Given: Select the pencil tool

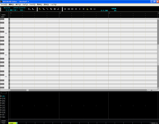Looking at the screenshot, I should (x=44, y=9).
